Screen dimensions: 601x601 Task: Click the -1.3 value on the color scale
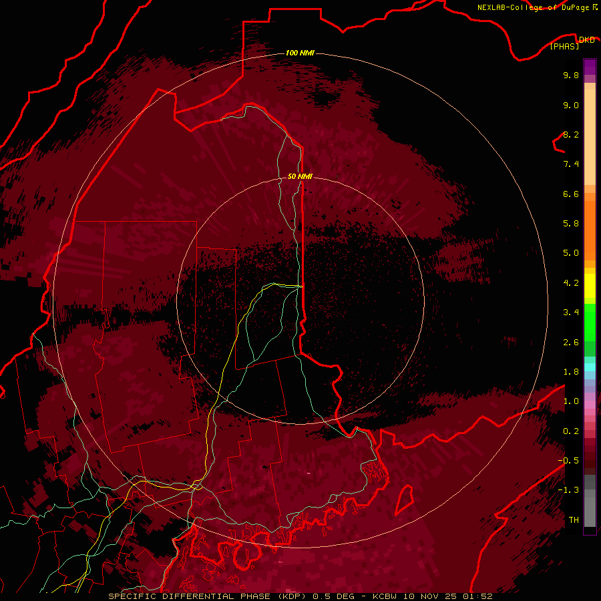pos(568,490)
